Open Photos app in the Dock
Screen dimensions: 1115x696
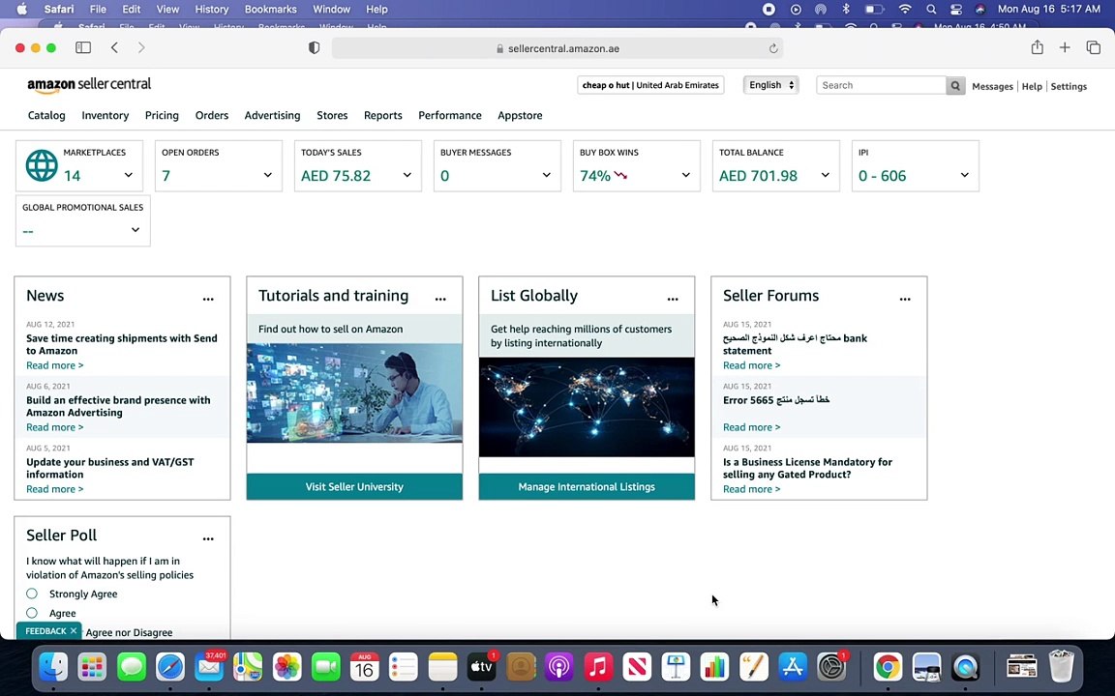click(x=287, y=667)
